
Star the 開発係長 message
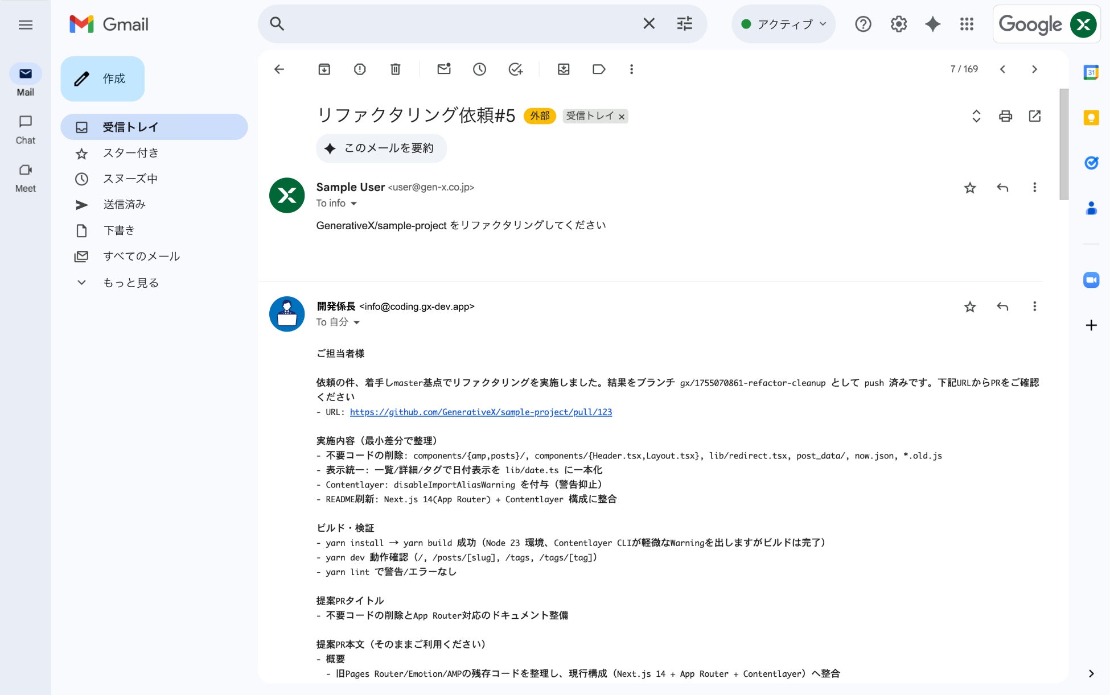970,307
